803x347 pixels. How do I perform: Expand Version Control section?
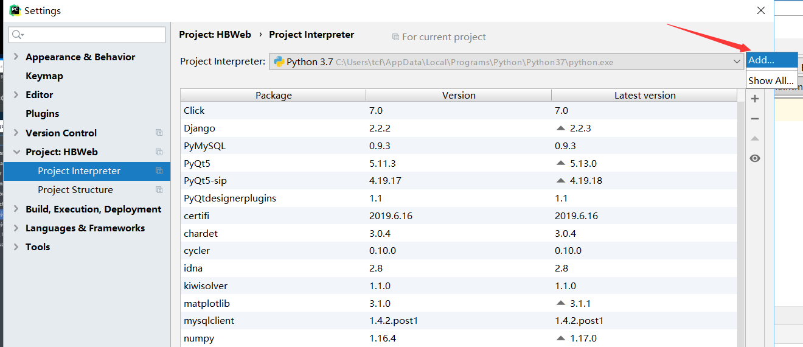point(16,133)
